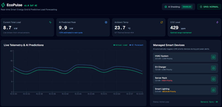Image resolution: width=222 pixels, height=107 pixels.
Task: Toggle the AI Shedding ENABLED badge
Action: [187, 7]
